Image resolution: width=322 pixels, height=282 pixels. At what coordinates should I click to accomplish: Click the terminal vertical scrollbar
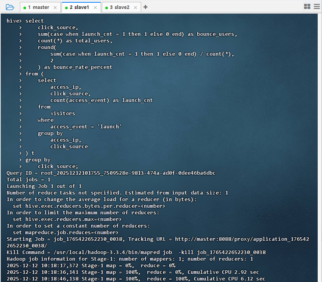[320, 147]
